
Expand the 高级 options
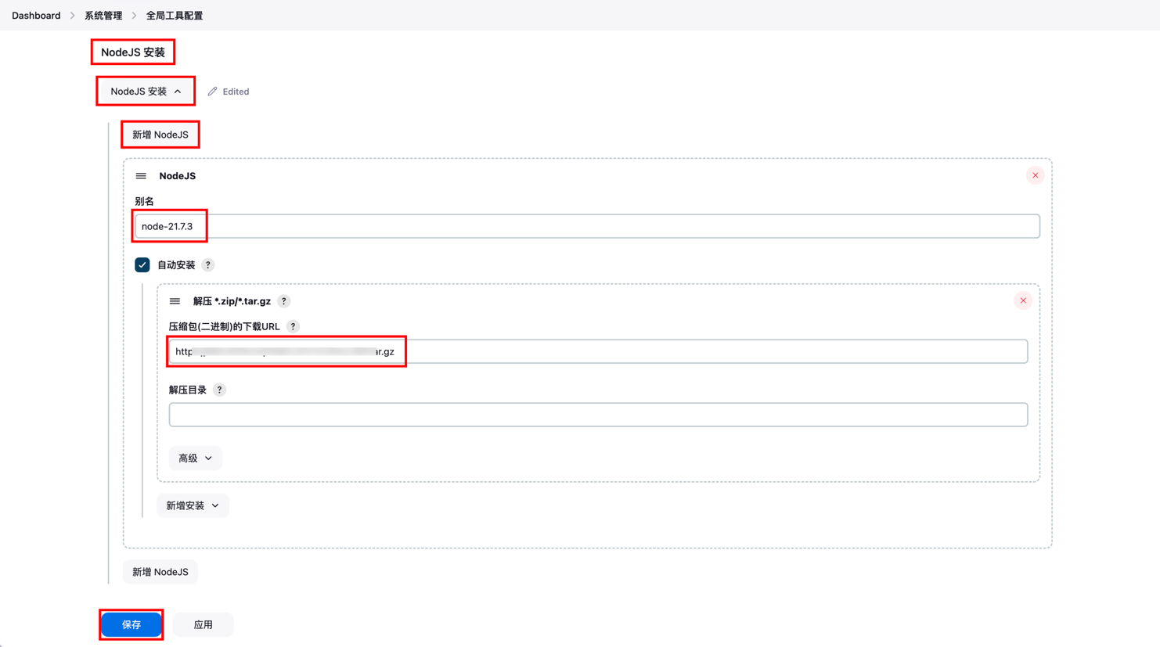click(x=195, y=458)
